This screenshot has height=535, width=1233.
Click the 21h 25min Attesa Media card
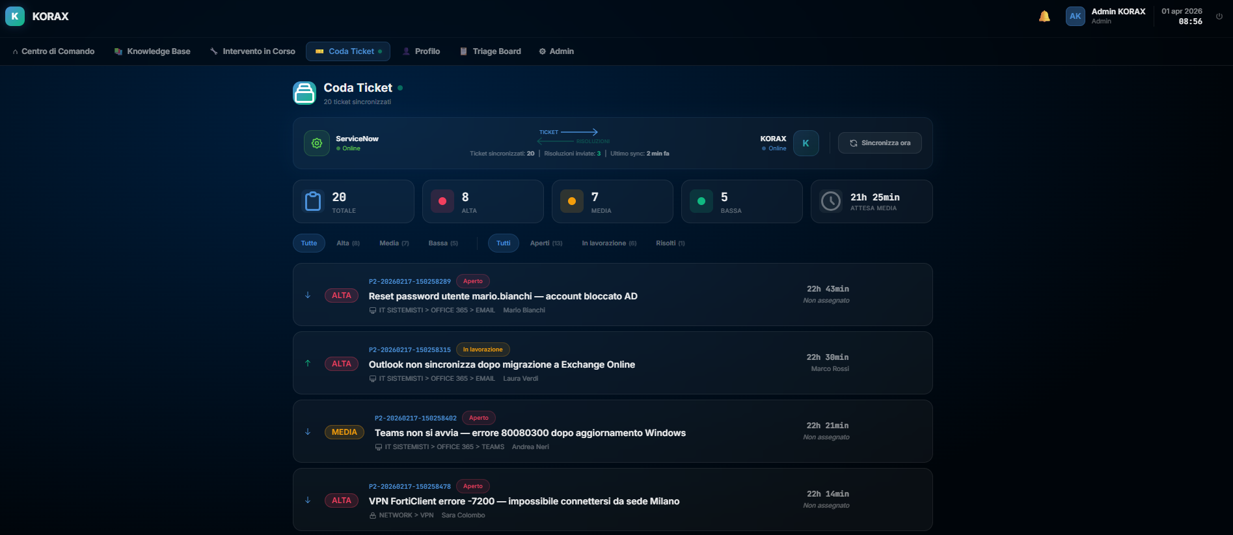[x=872, y=202]
